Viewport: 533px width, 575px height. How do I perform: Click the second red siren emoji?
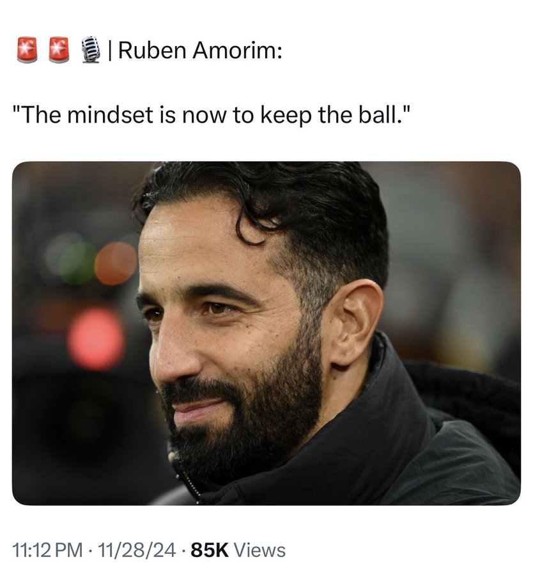pyautogui.click(x=59, y=49)
